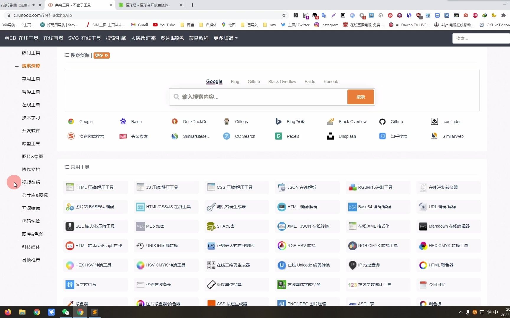This screenshot has height=318, width=510.
Task: Open the Stack Overflow icon link
Action: [330, 121]
